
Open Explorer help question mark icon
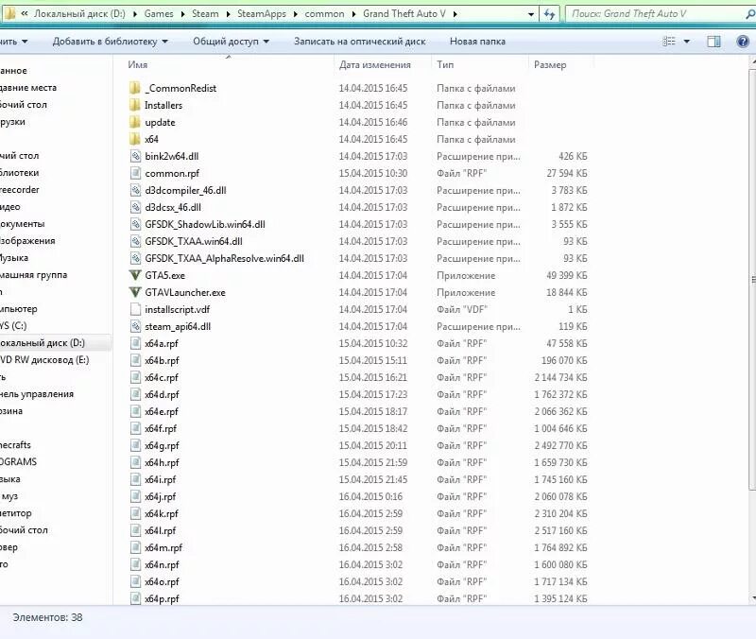pos(743,42)
